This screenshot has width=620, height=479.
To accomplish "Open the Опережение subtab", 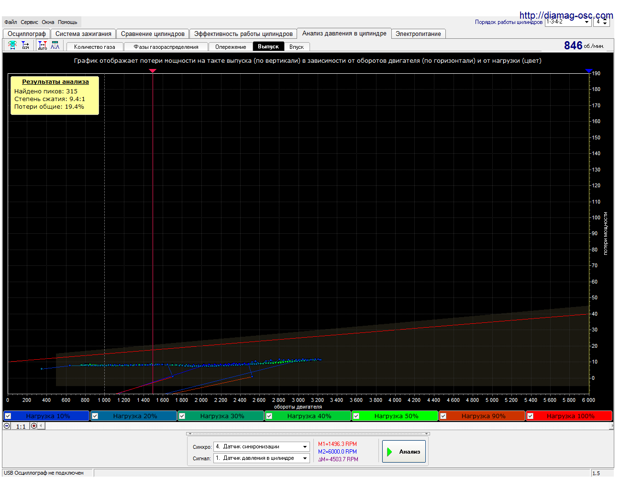I will [x=231, y=47].
